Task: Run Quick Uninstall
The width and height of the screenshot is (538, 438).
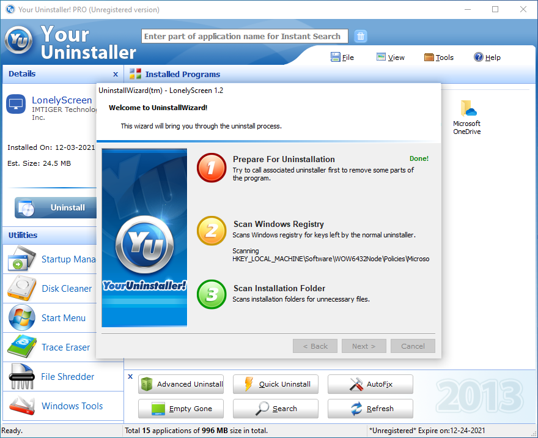Action: 276,384
